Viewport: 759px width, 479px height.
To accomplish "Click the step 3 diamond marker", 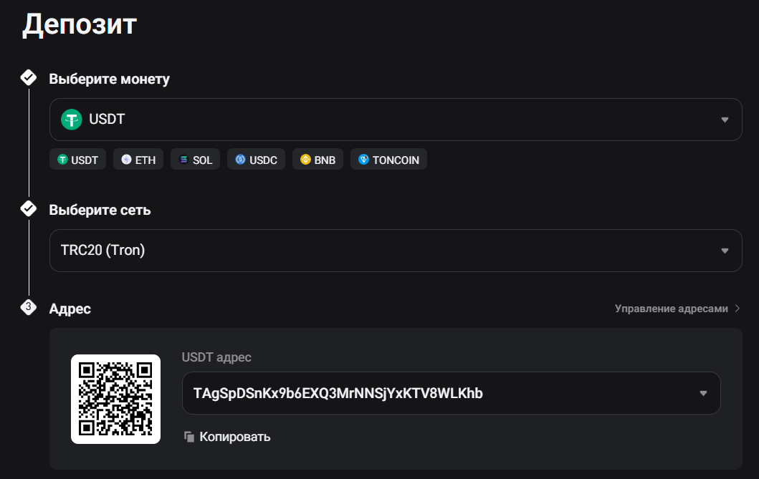I will coord(29,307).
